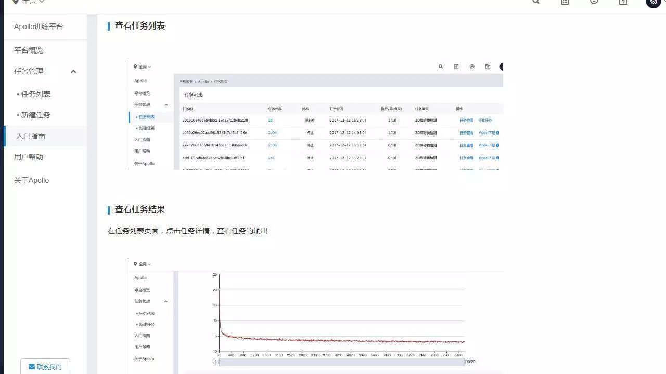
Task: Click the question mark help icon
Action: (623, 2)
